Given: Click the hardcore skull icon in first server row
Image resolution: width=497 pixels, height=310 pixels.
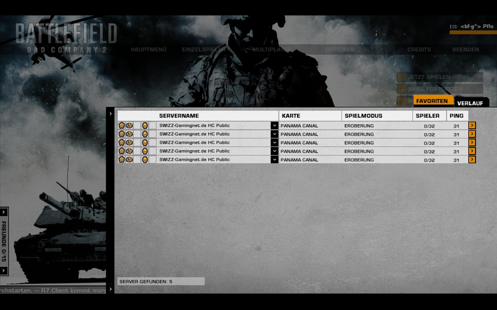Looking at the screenshot, I should (145, 125).
